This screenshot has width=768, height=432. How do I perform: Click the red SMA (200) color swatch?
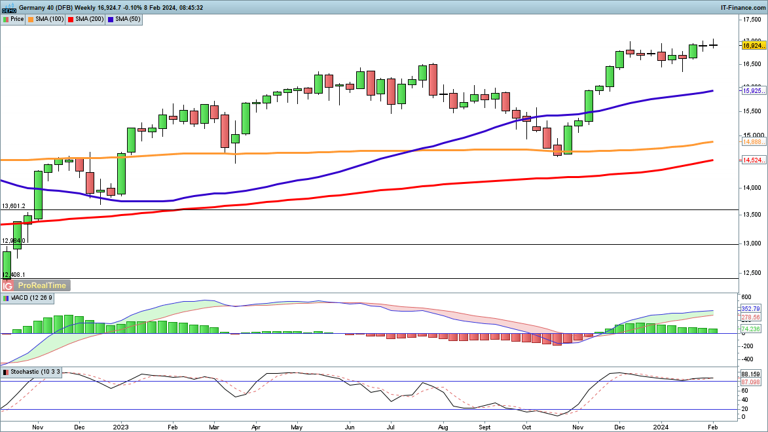71,19
